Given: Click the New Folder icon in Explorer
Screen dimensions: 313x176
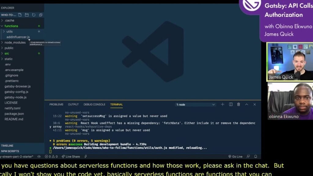Looking at the screenshot, I should pyautogui.click(x=27, y=15).
